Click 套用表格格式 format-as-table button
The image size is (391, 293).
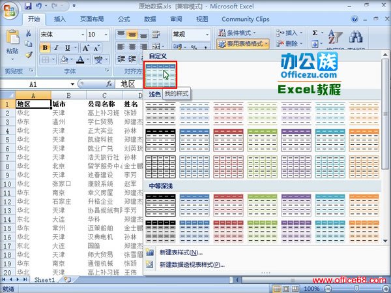click(x=242, y=44)
